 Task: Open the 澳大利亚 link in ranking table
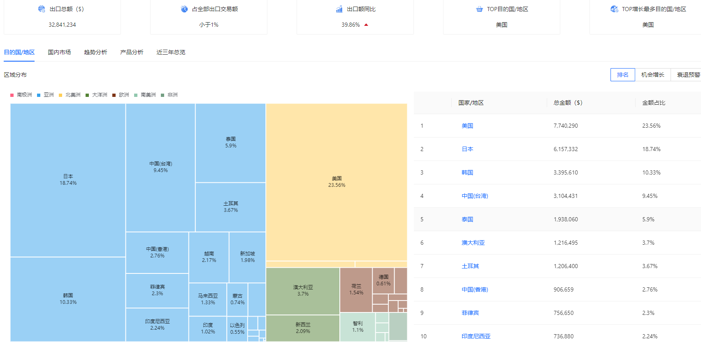point(473,243)
